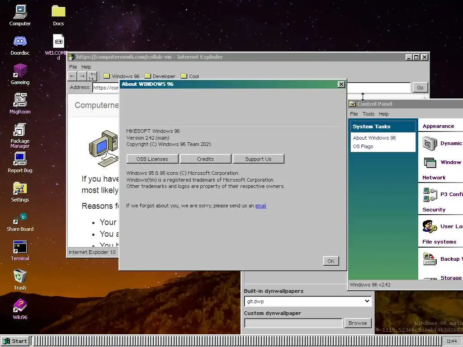Open the Window appearance item in Control Panel
This screenshot has width=463, height=347.
[442, 162]
